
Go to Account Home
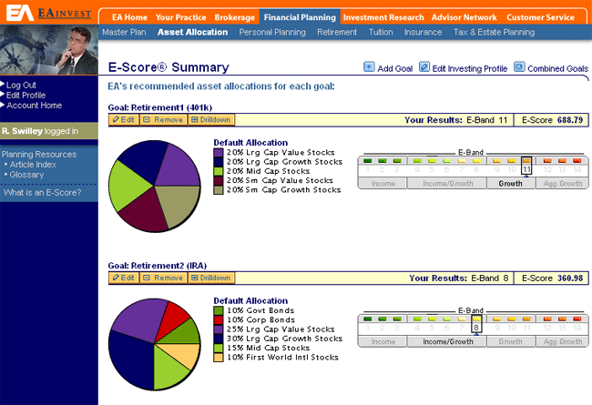click(x=34, y=106)
